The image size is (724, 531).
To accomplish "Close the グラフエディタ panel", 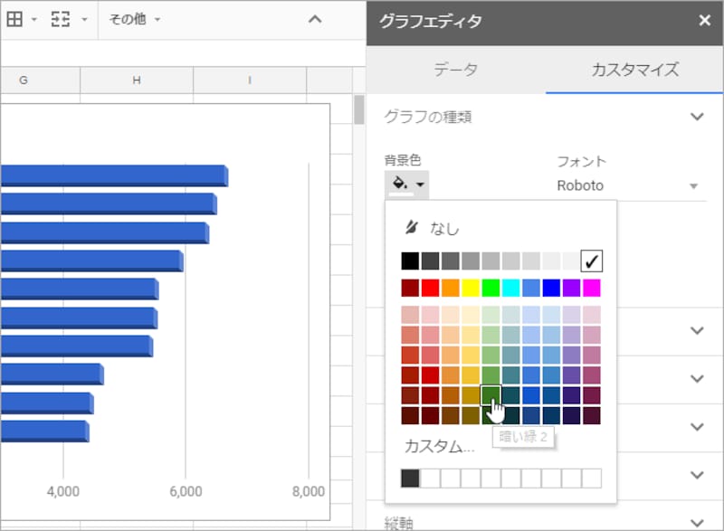I will 706,20.
